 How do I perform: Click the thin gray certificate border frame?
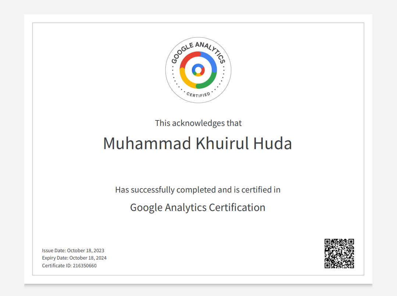(198, 23)
